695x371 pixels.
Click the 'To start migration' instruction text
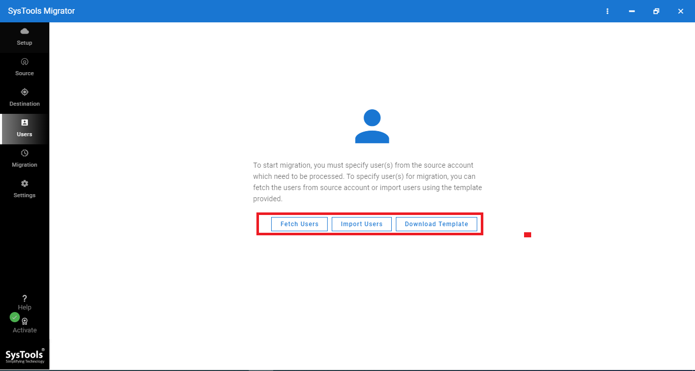coord(367,182)
